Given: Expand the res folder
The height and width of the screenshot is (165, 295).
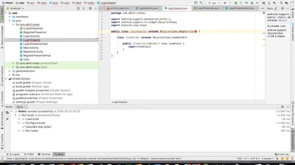Looking at the screenshot, I should point(10,75).
